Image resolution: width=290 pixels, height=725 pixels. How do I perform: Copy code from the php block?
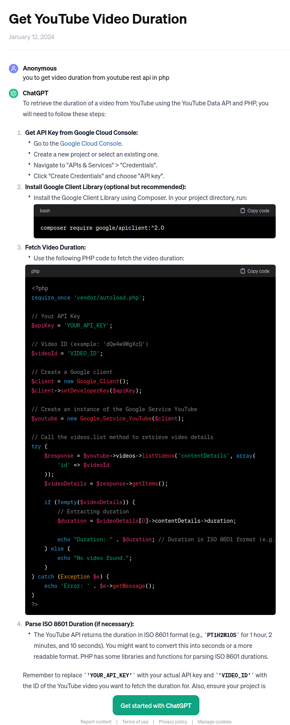pos(255,271)
